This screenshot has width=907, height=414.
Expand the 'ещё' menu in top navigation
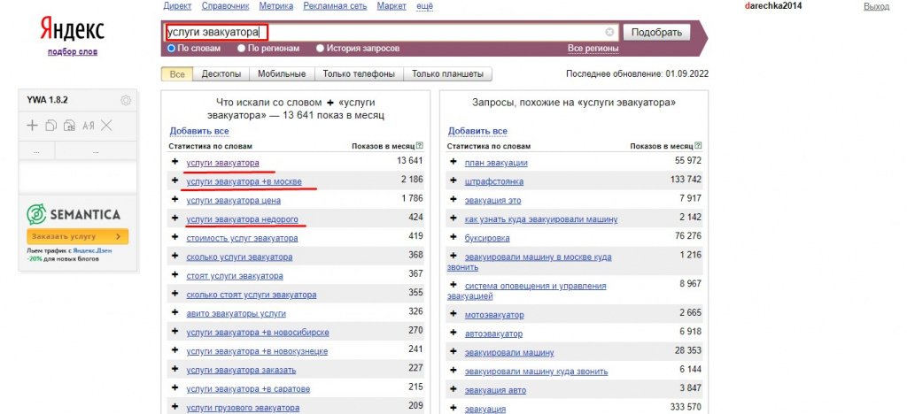[424, 6]
